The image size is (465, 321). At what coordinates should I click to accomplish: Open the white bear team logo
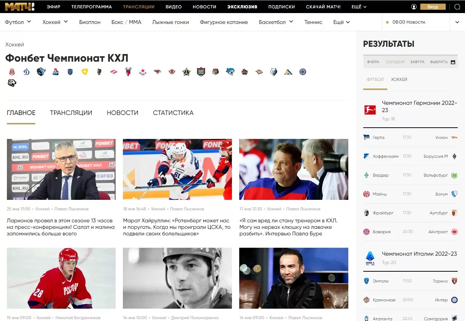click(x=12, y=83)
